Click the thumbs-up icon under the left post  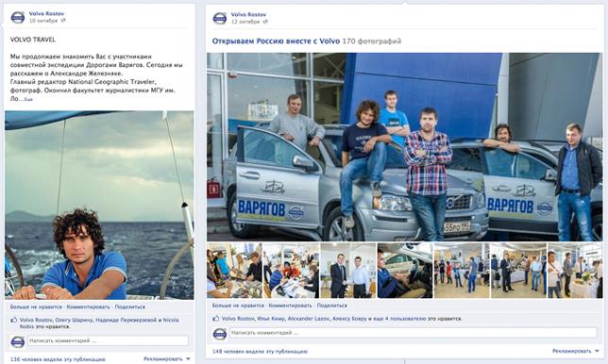14,320
